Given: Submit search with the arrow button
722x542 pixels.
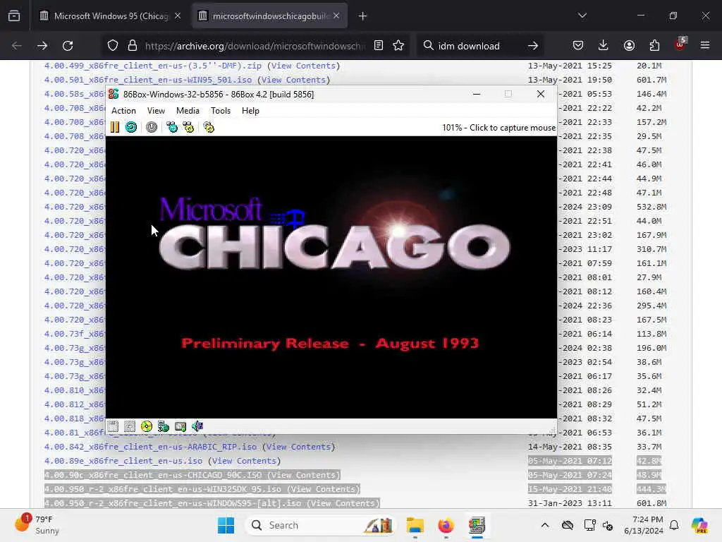Looking at the screenshot, I should [533, 46].
